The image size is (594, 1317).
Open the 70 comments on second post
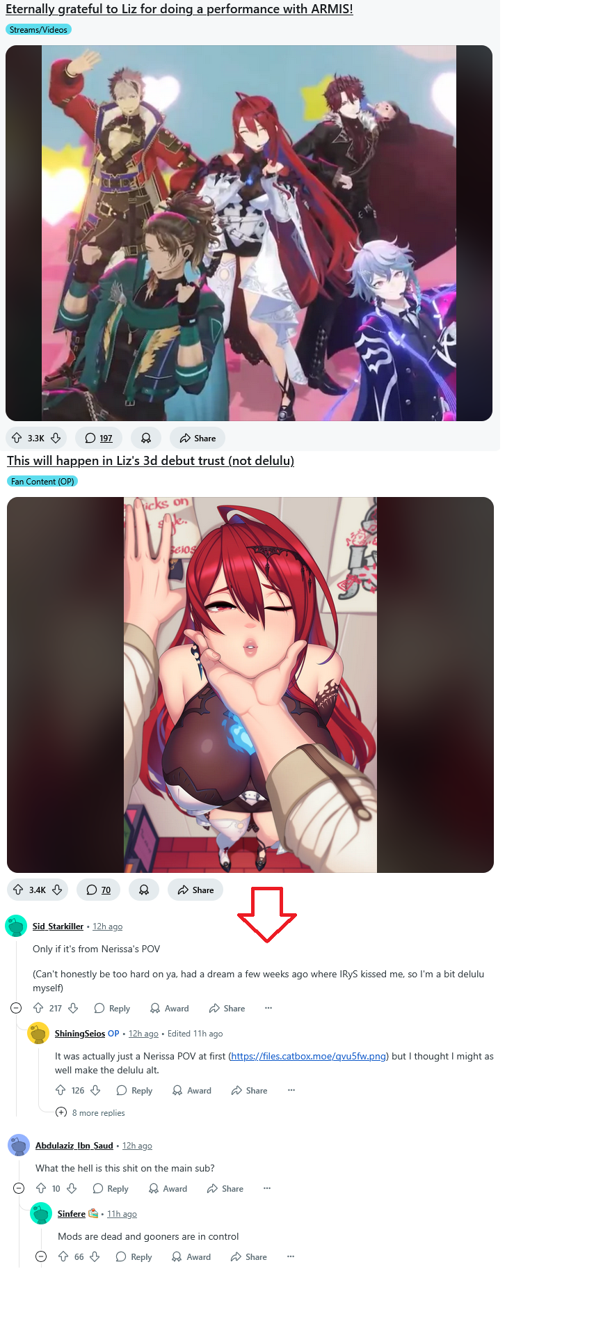(98, 890)
